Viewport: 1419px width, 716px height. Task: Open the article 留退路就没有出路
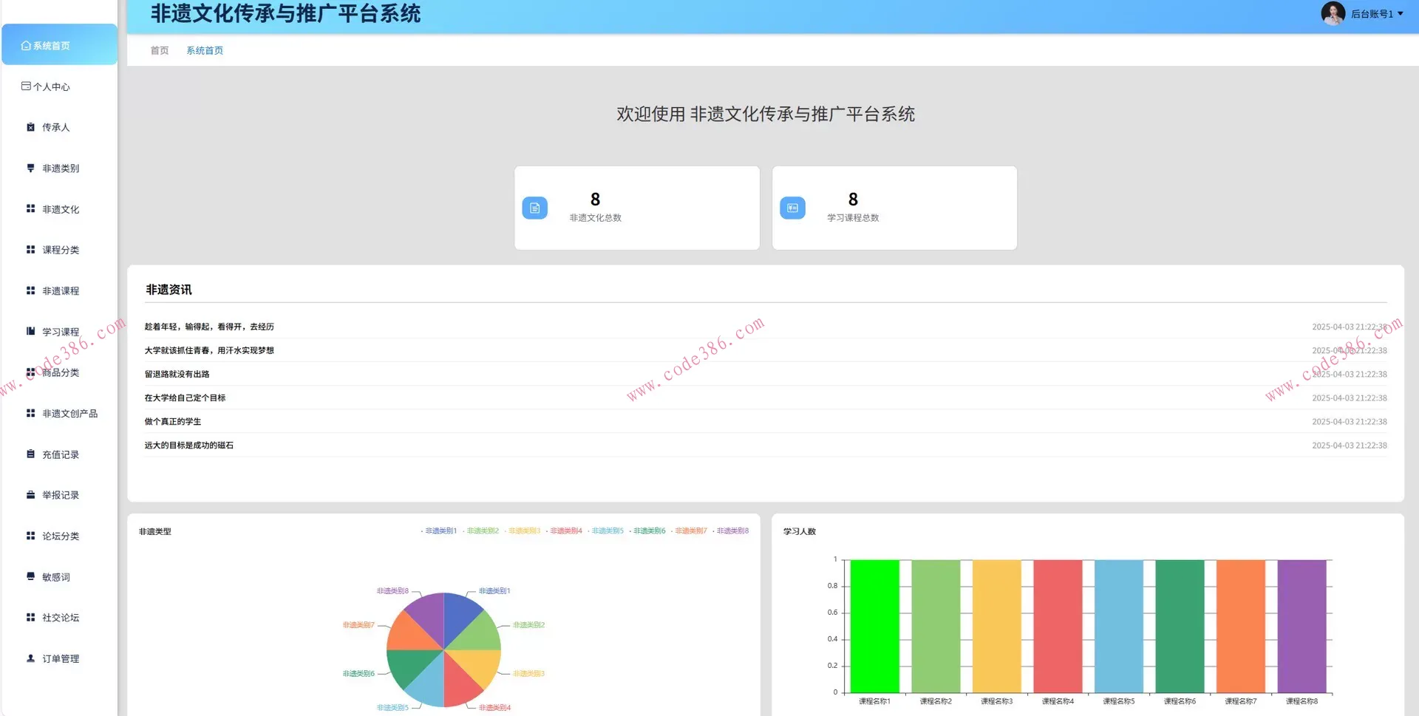(x=177, y=374)
